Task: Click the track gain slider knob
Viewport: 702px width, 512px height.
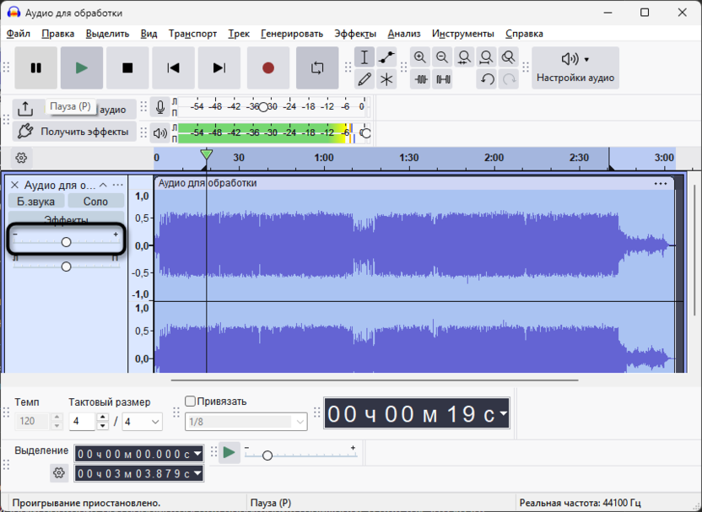Action: pyautogui.click(x=66, y=242)
